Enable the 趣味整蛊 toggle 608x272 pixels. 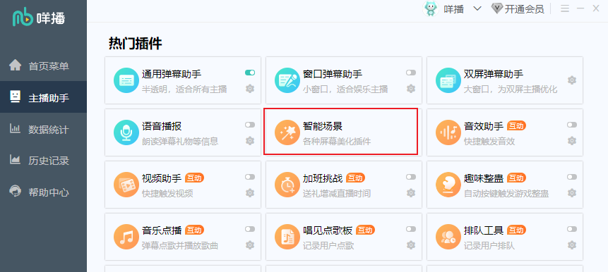(572, 177)
